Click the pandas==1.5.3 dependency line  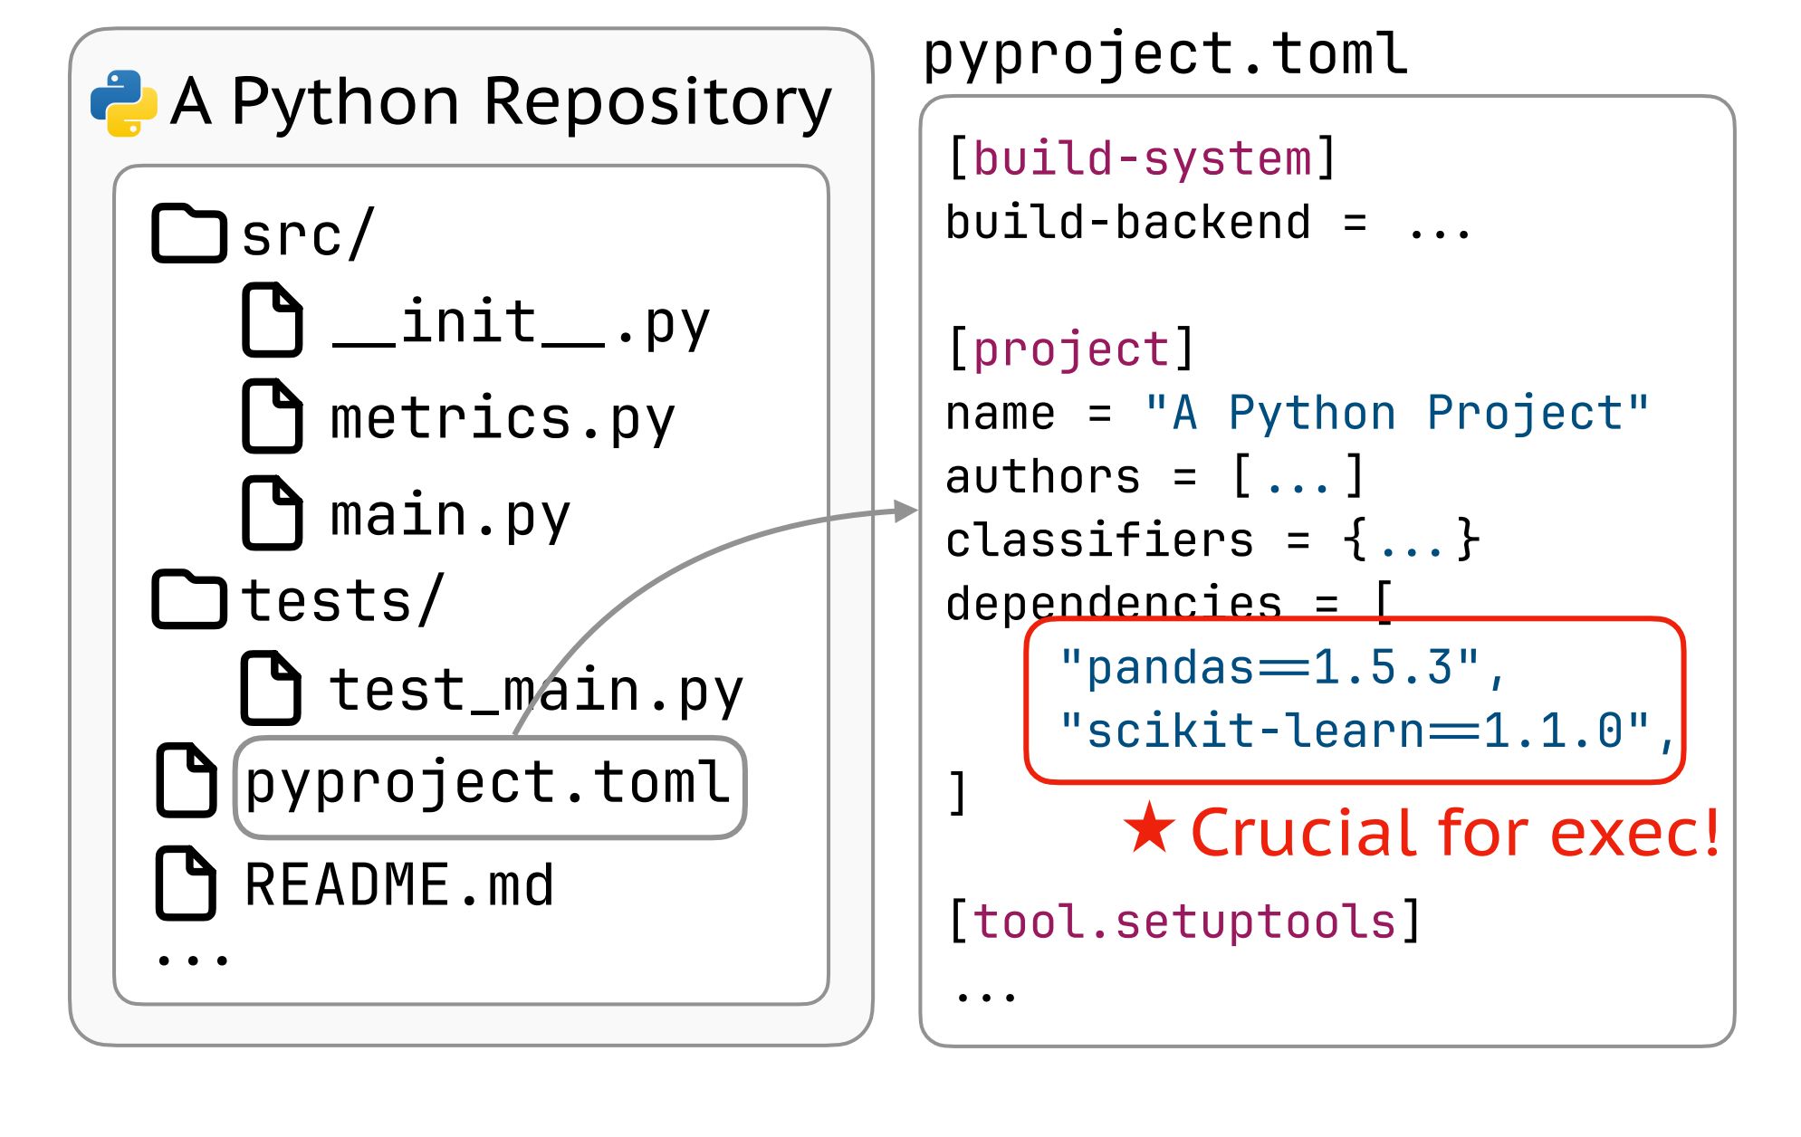point(1280,668)
